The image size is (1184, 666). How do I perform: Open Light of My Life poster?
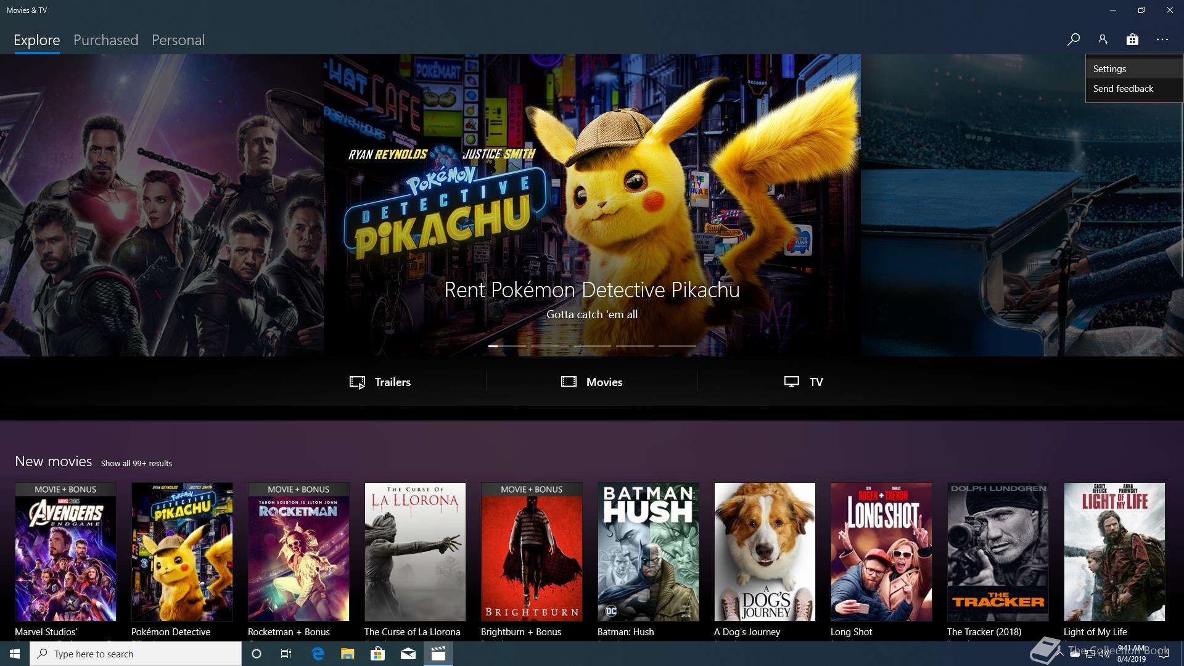coord(1114,552)
